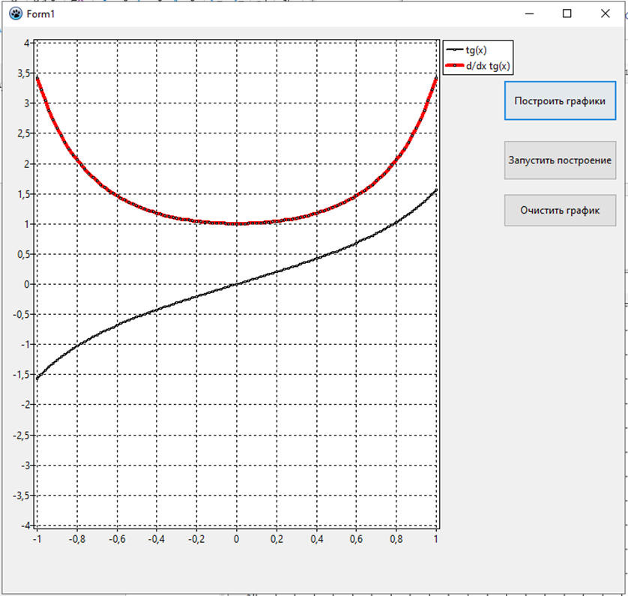Close the Form1 window
628x596 pixels.
(x=606, y=13)
